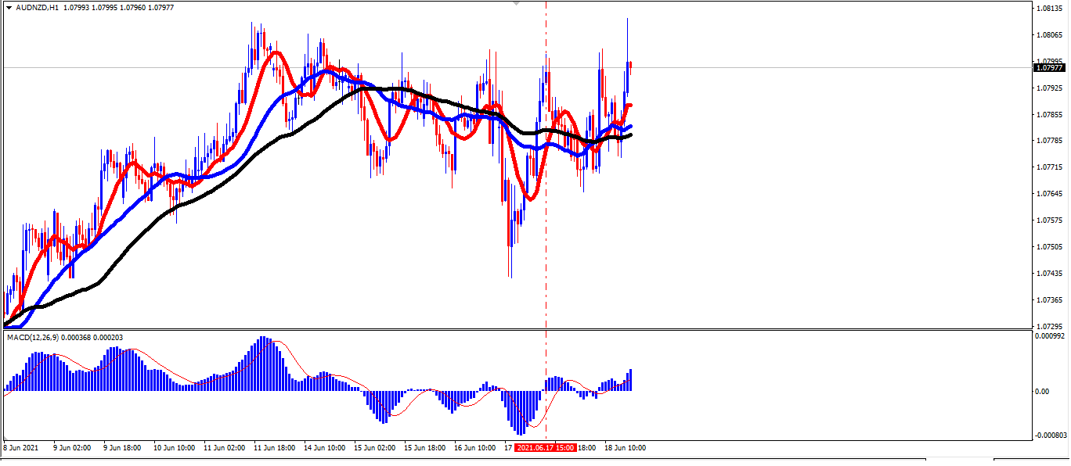The image size is (1071, 466).
Task: Click the -0.000803 MACD scale label
Action: 1051,436
